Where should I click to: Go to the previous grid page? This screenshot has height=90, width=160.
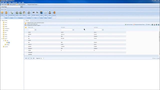point(28,58)
